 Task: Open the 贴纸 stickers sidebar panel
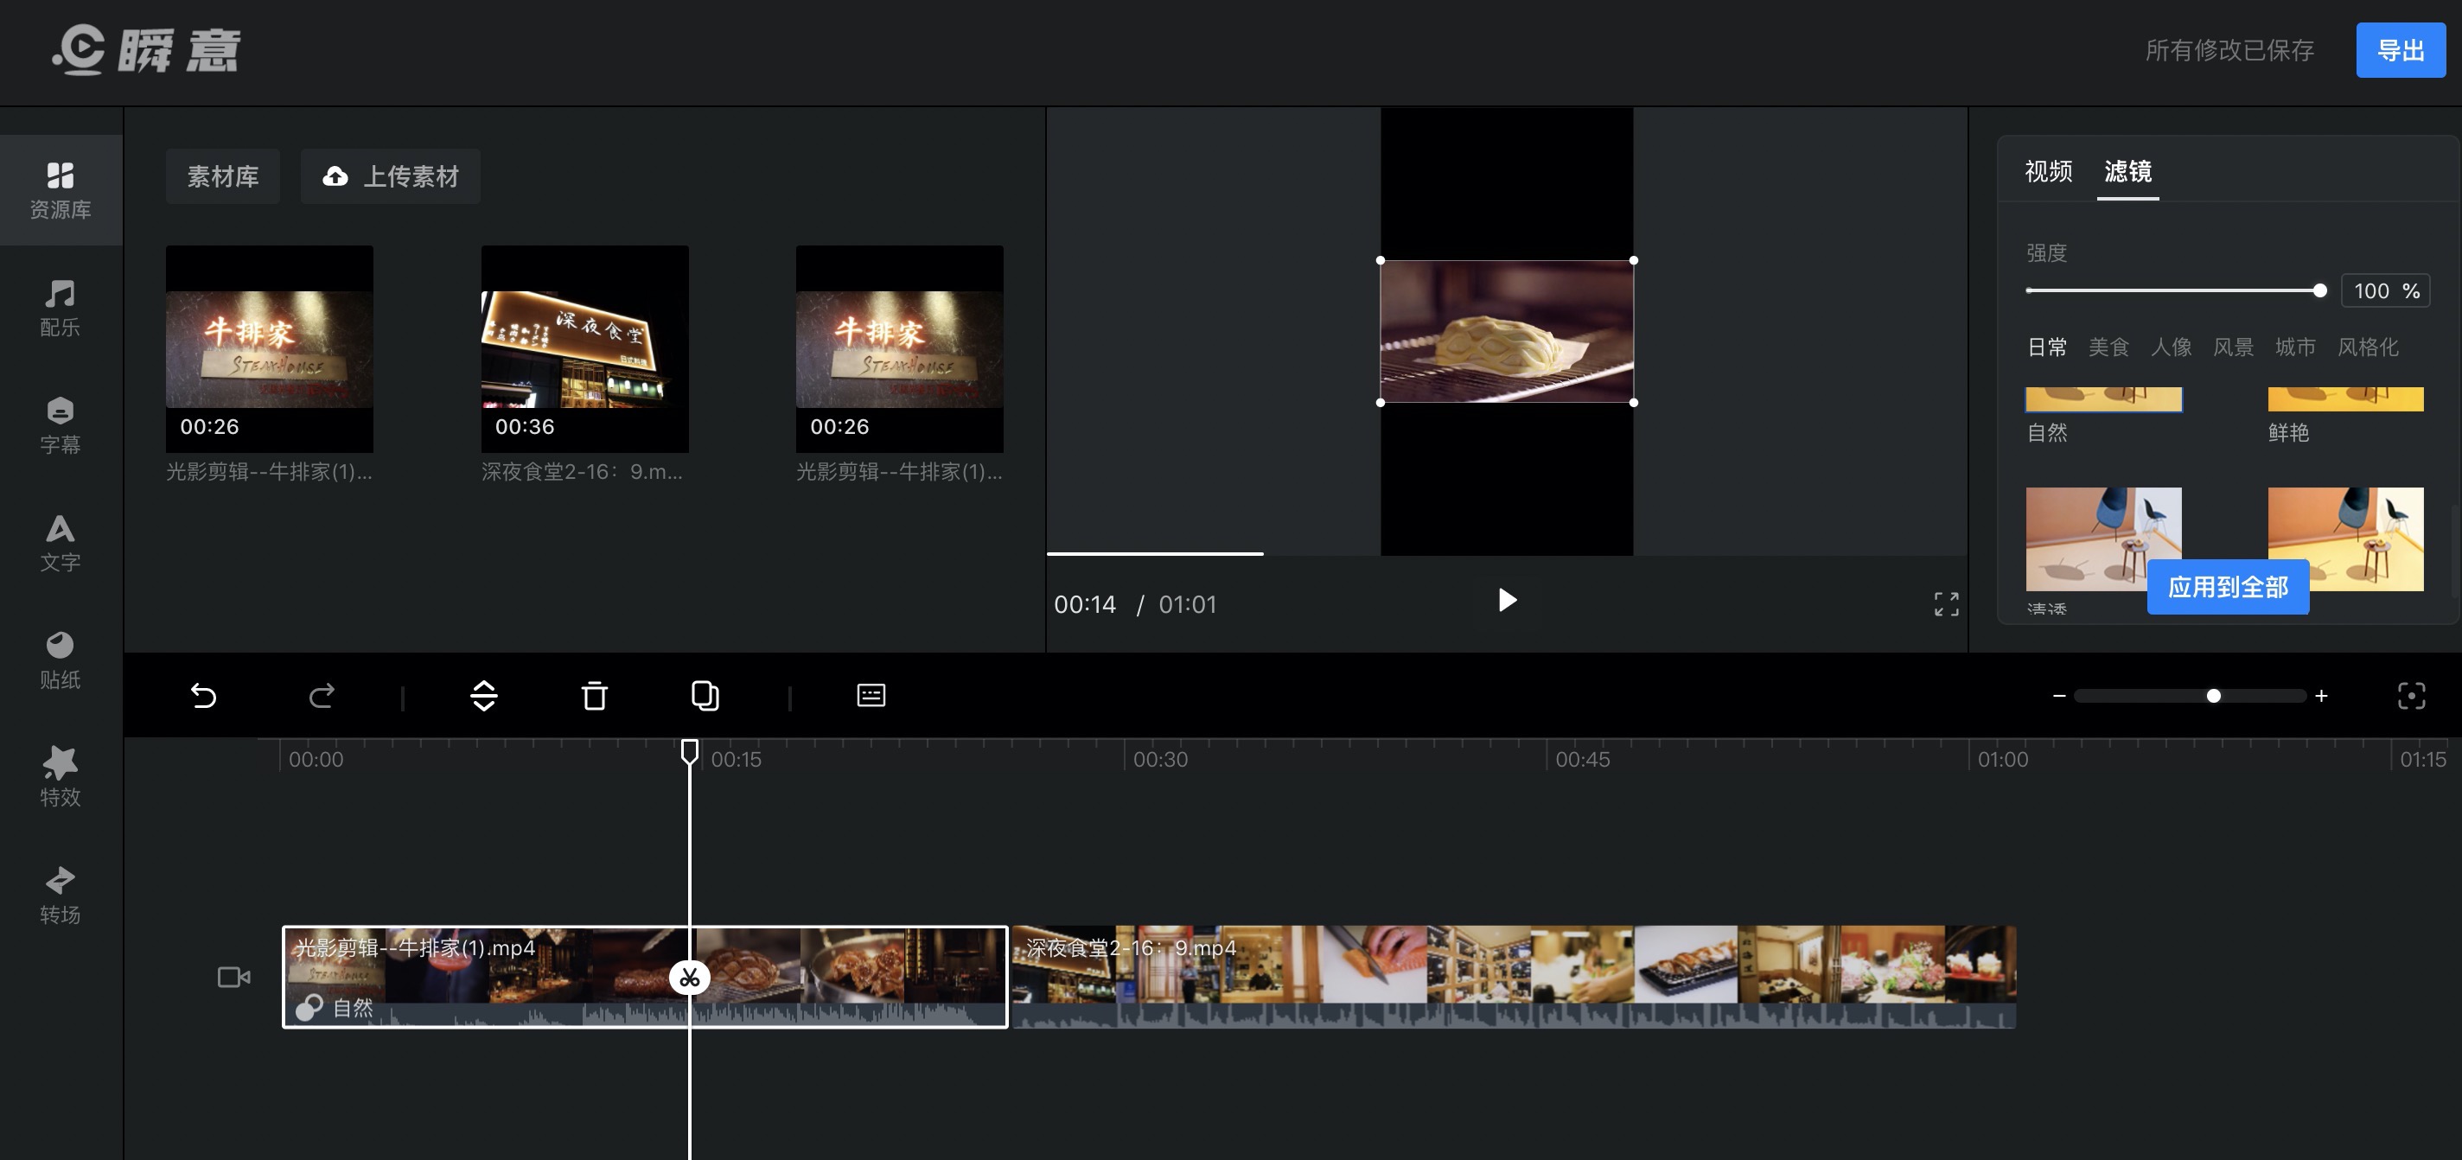[61, 660]
